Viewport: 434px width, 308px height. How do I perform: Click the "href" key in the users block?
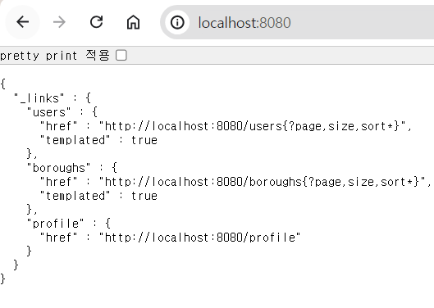pyautogui.click(x=59, y=126)
